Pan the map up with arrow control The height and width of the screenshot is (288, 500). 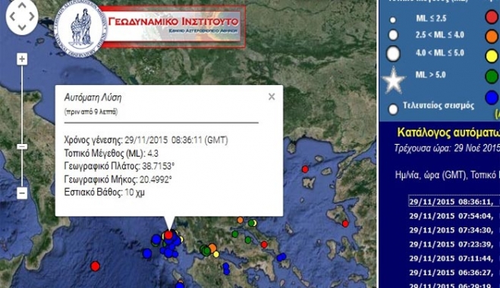(x=22, y=5)
